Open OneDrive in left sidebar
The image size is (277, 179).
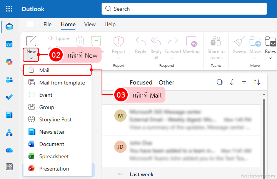9,150
